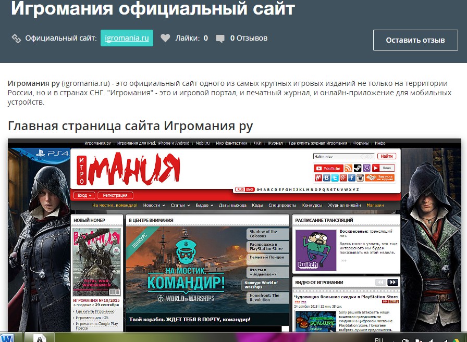The image size is (467, 342).
Task: Click the comment bubble reviews icon
Action: pyautogui.click(x=220, y=39)
